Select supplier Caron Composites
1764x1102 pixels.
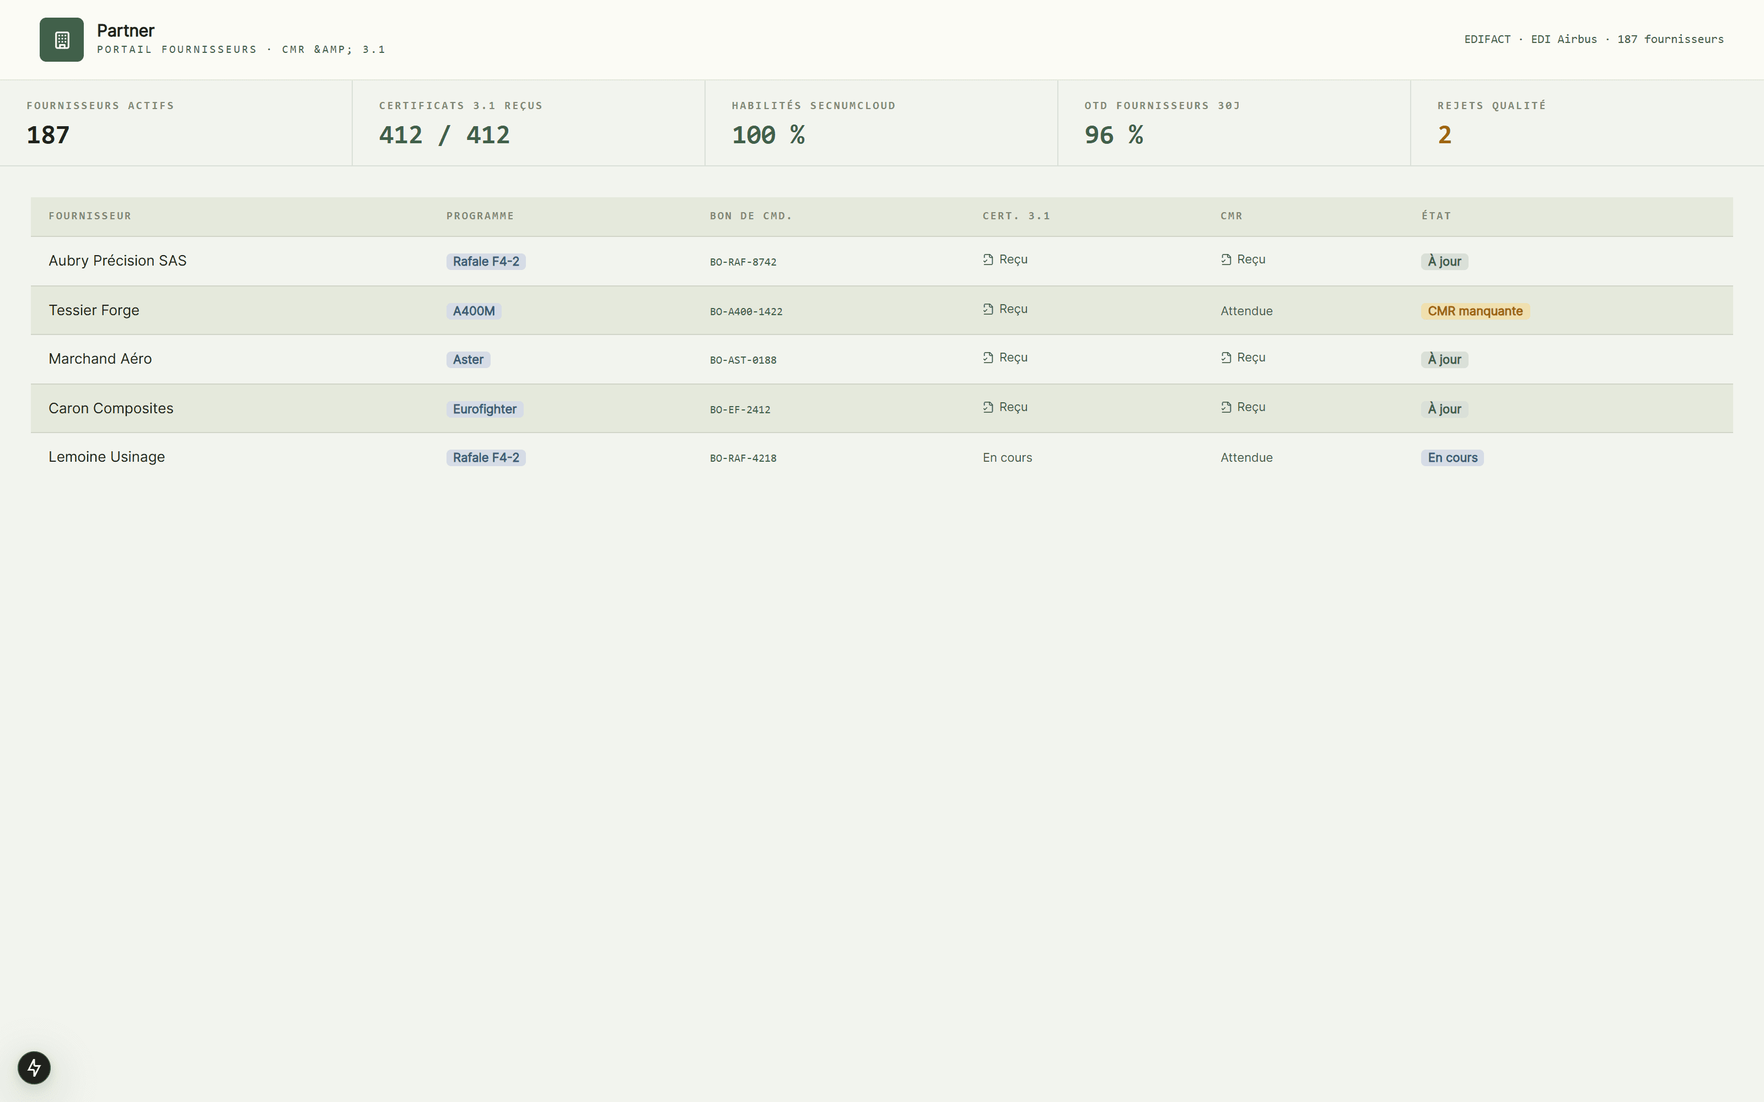pyautogui.click(x=111, y=408)
